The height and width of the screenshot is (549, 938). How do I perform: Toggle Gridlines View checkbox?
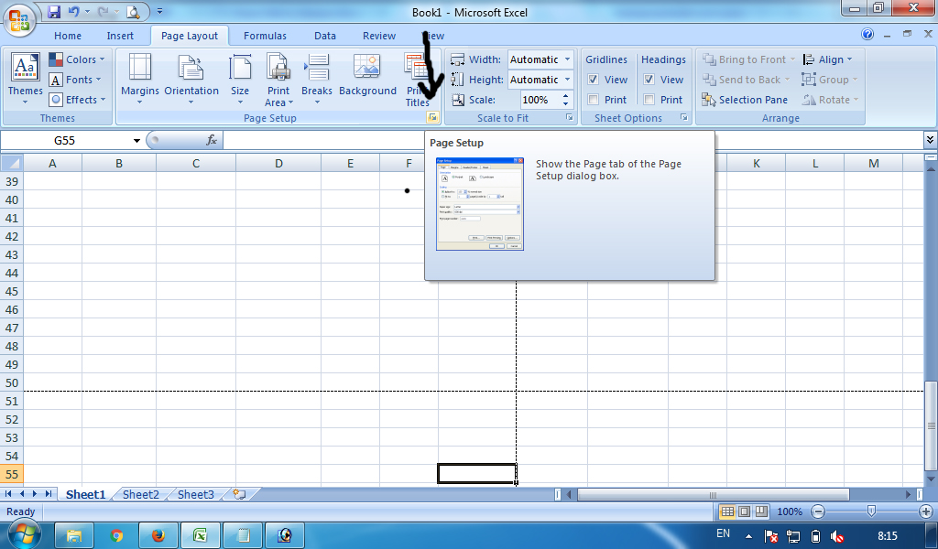click(593, 80)
